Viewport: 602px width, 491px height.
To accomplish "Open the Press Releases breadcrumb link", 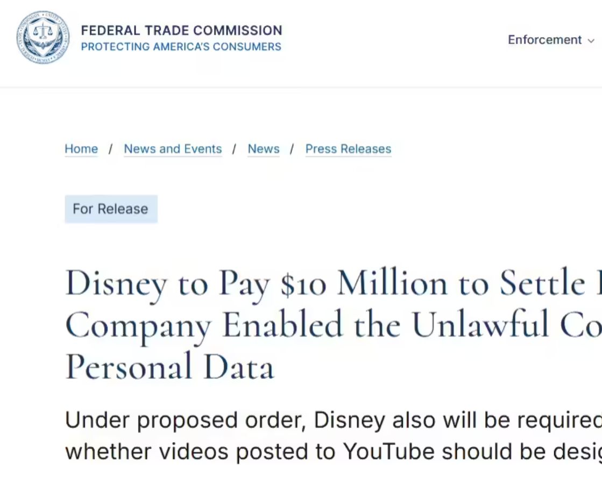I will [348, 149].
